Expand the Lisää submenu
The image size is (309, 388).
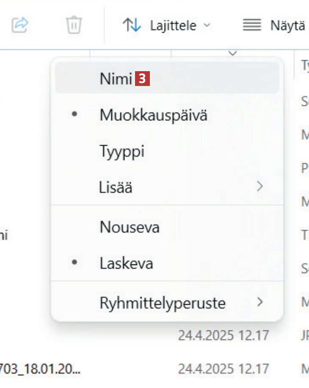point(116,187)
